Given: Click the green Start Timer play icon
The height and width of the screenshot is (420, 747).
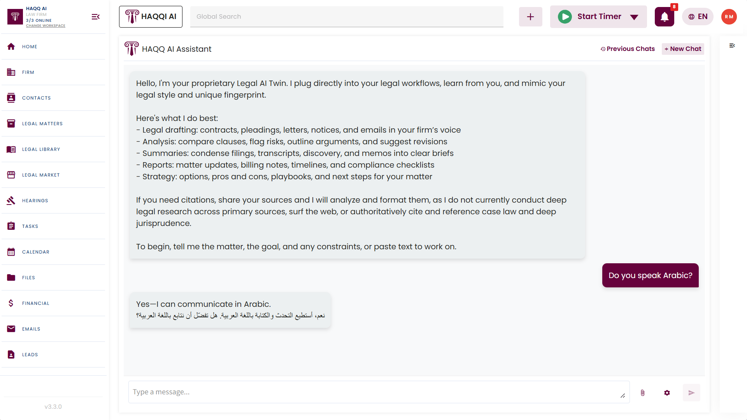Looking at the screenshot, I should pos(565,17).
